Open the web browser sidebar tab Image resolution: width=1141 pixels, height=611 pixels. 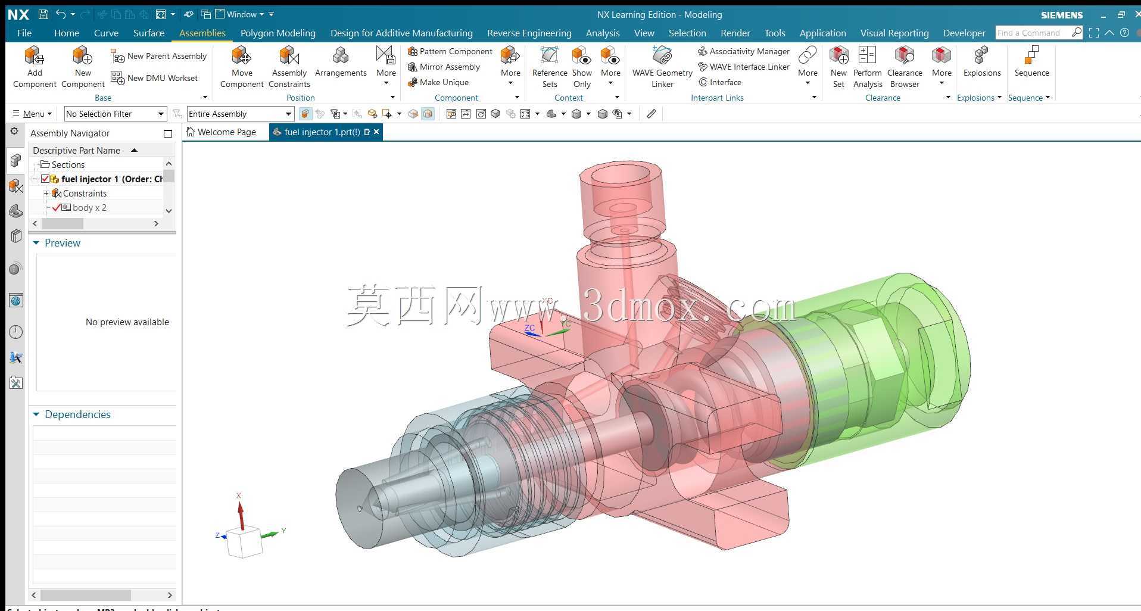click(x=16, y=301)
